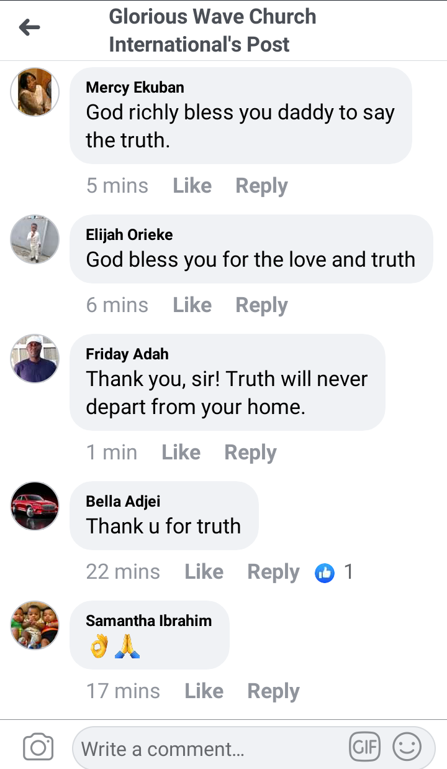This screenshot has width=447, height=769.
Task: Open Bella Adjei's red car avatar
Action: click(35, 506)
